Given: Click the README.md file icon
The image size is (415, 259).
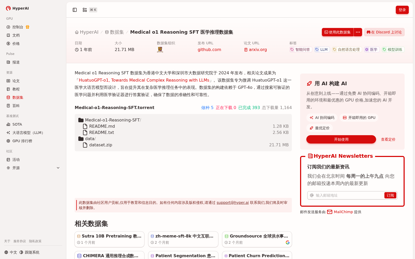Looking at the screenshot, I should point(85,126).
